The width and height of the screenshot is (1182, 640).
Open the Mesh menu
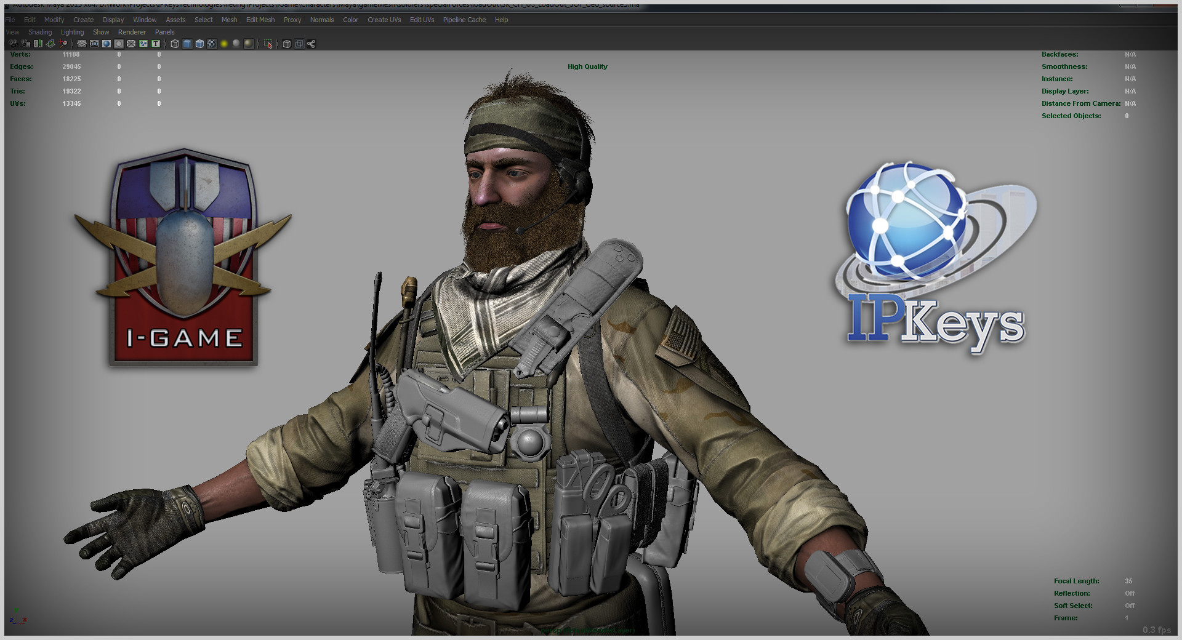[229, 20]
